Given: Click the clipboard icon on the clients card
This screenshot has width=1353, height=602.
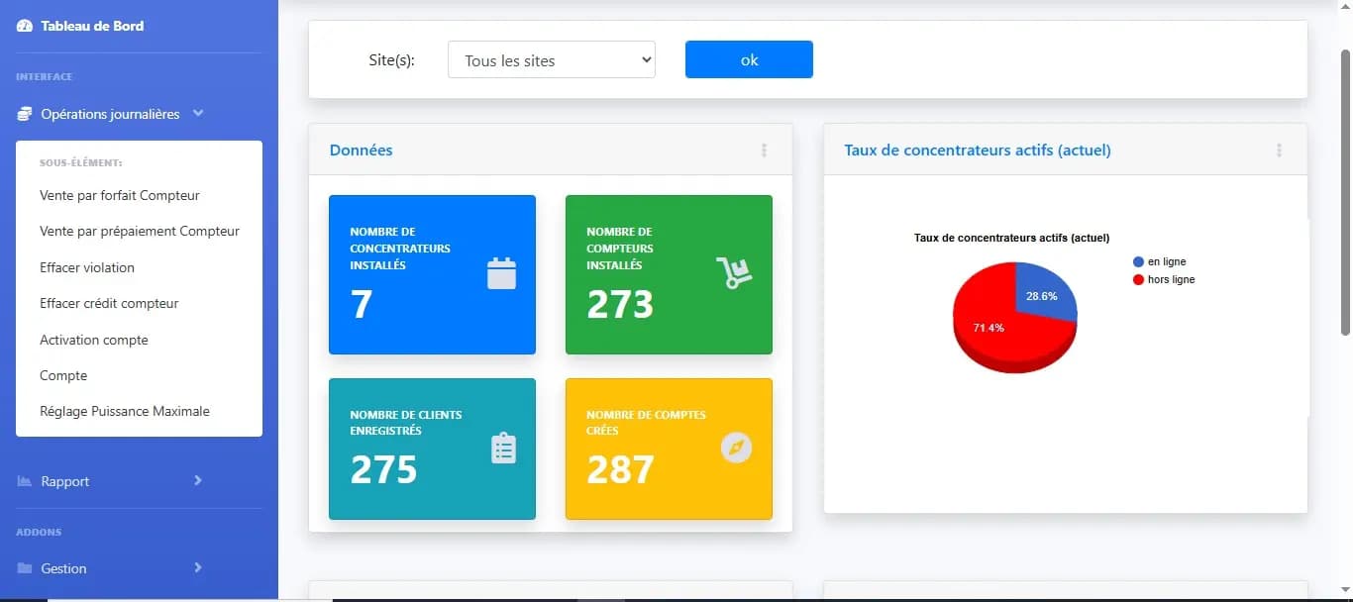Looking at the screenshot, I should point(504,449).
